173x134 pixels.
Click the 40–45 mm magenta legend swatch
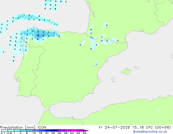74,130
